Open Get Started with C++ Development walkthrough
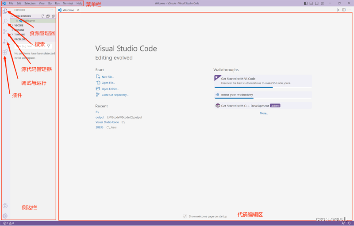 (x=263, y=106)
